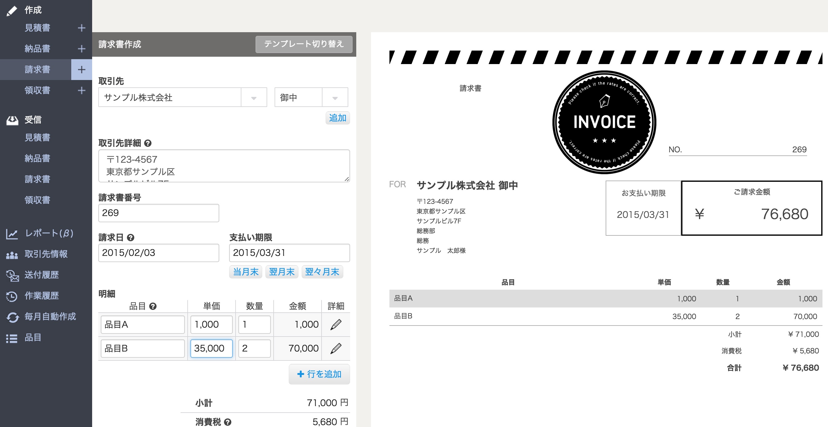Click help icon beside 請求日 label
This screenshot has height=427, width=828.
(x=131, y=237)
